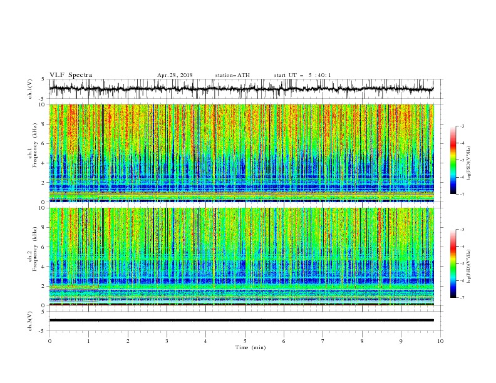This screenshot has width=496, height=383.
Task: Click the "ch.3(V)" axis label
Action: click(30, 321)
